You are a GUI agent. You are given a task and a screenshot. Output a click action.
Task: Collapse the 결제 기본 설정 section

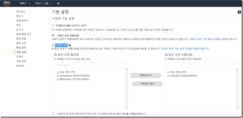pyautogui.click(x=53, y=19)
